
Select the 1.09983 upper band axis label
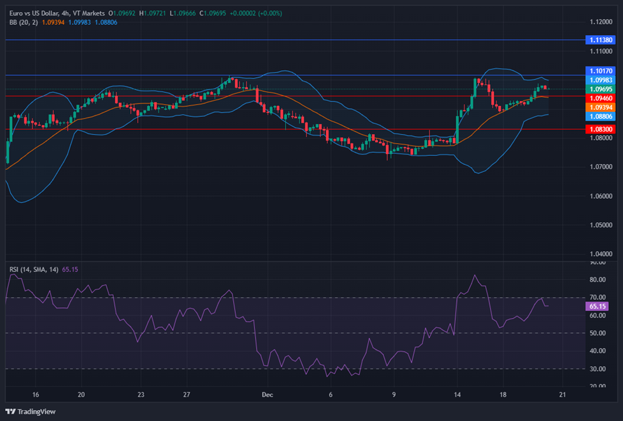pos(601,80)
